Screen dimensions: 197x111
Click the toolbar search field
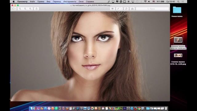[x=152, y=9]
